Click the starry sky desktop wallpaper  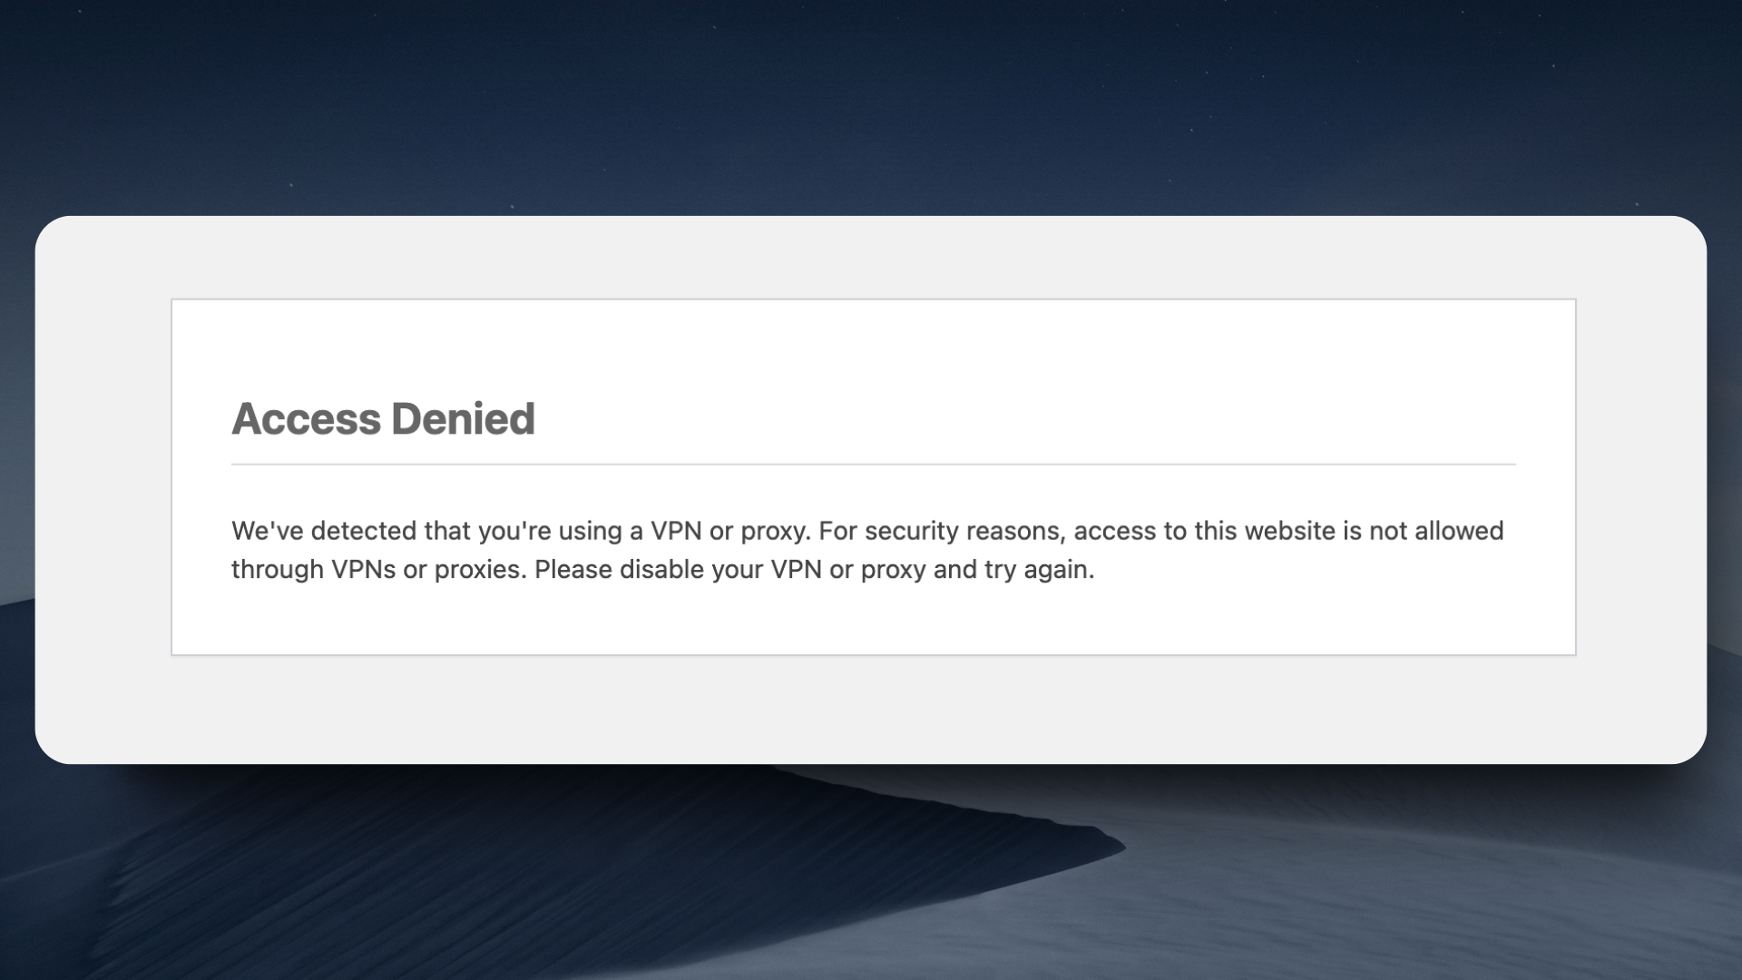click(873, 100)
